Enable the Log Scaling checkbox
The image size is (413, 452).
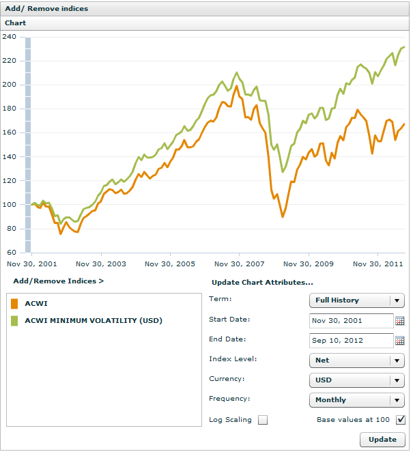tap(263, 420)
